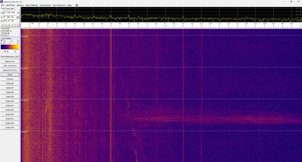
Task: Click the C contrast slider thumb
Action: [9, 43]
